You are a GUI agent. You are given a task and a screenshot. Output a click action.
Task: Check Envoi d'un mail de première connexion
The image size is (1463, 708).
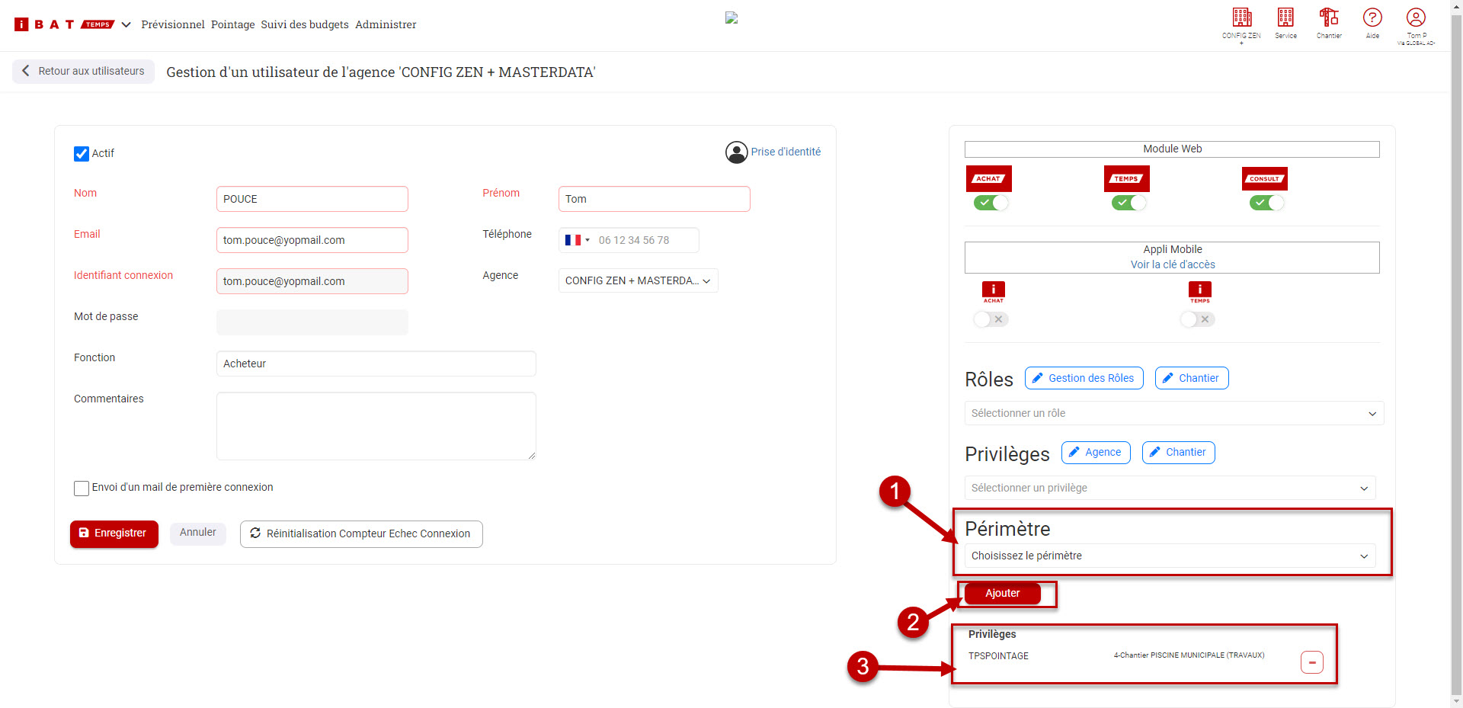[x=82, y=488]
